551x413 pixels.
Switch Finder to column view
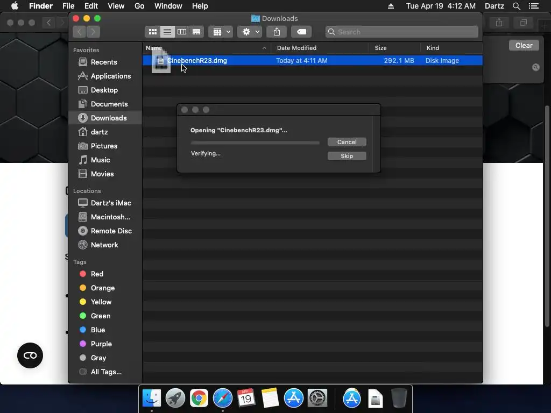click(182, 32)
